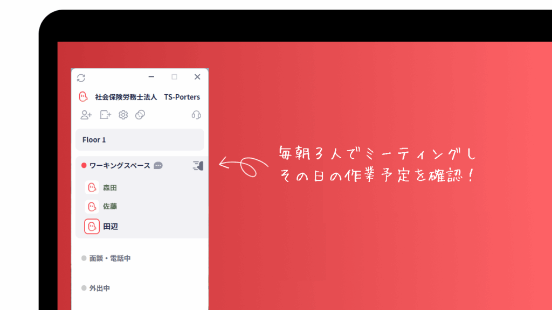The height and width of the screenshot is (310, 552).
Task: Open settings via the gear icon
Action: coord(123,115)
